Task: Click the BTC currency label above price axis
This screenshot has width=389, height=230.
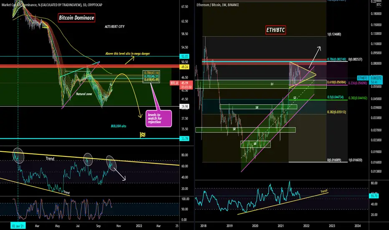Action: pos(379,5)
